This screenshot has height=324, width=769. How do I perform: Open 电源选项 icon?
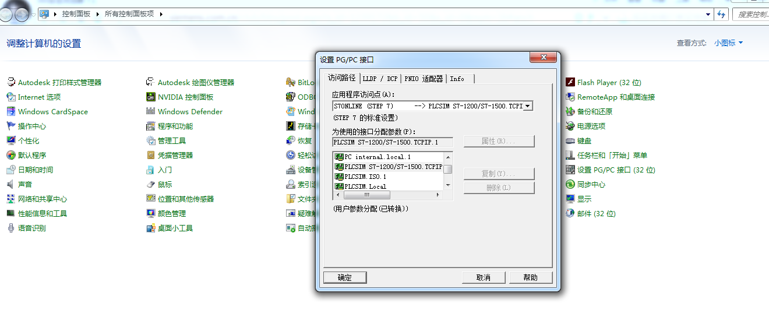[x=570, y=126]
